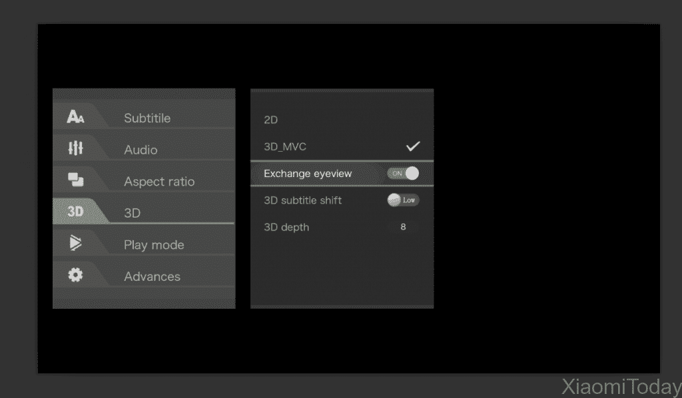The width and height of the screenshot is (682, 398).
Task: Open the Advances settings entry
Action: click(152, 276)
